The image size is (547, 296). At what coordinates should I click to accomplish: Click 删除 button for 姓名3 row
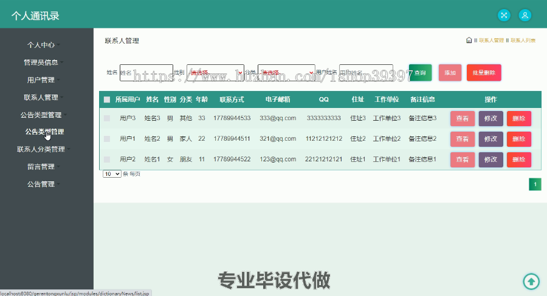click(519, 118)
